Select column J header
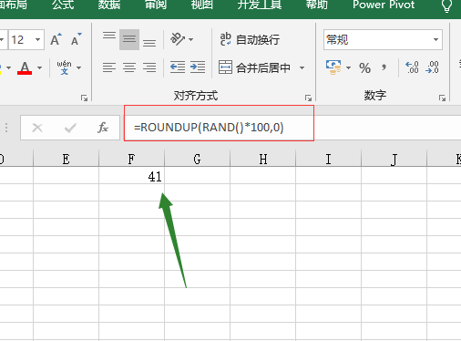This screenshot has height=341, width=461. pos(394,159)
